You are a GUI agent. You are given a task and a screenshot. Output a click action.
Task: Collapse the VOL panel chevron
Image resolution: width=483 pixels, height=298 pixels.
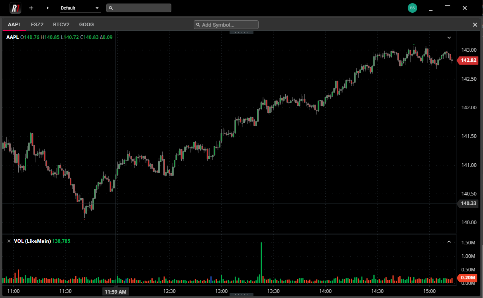point(449,242)
